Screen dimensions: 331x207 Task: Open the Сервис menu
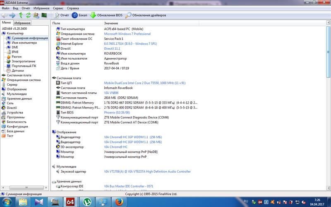pos(58,8)
